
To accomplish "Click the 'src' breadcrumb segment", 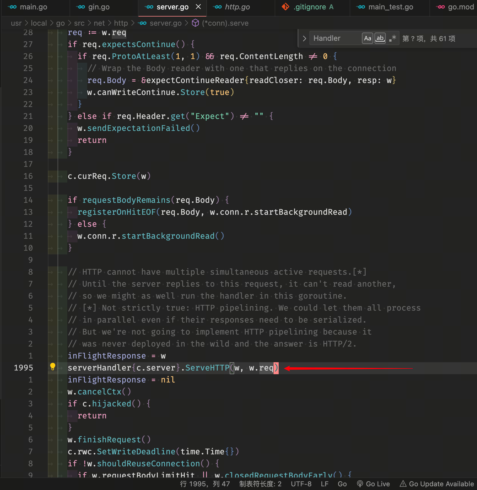I will pyautogui.click(x=79, y=23).
